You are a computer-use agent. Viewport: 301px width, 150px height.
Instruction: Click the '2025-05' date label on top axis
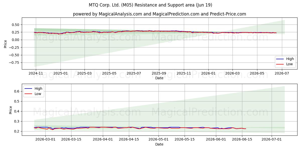tap(109, 73)
